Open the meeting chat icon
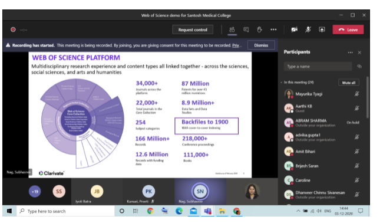Image resolution: width=383 pixels, height=223 pixels. pos(246,30)
